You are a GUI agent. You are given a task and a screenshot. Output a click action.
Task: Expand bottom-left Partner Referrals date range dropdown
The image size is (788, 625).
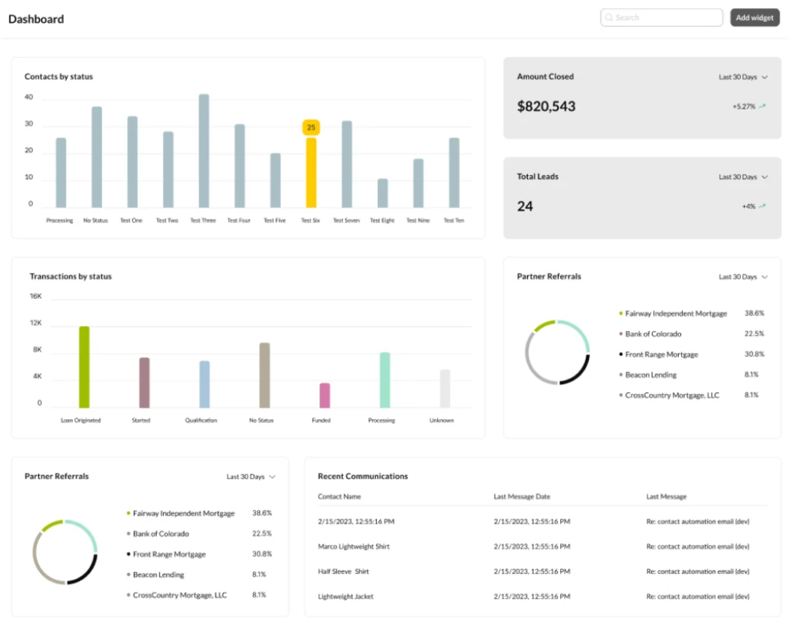point(251,477)
